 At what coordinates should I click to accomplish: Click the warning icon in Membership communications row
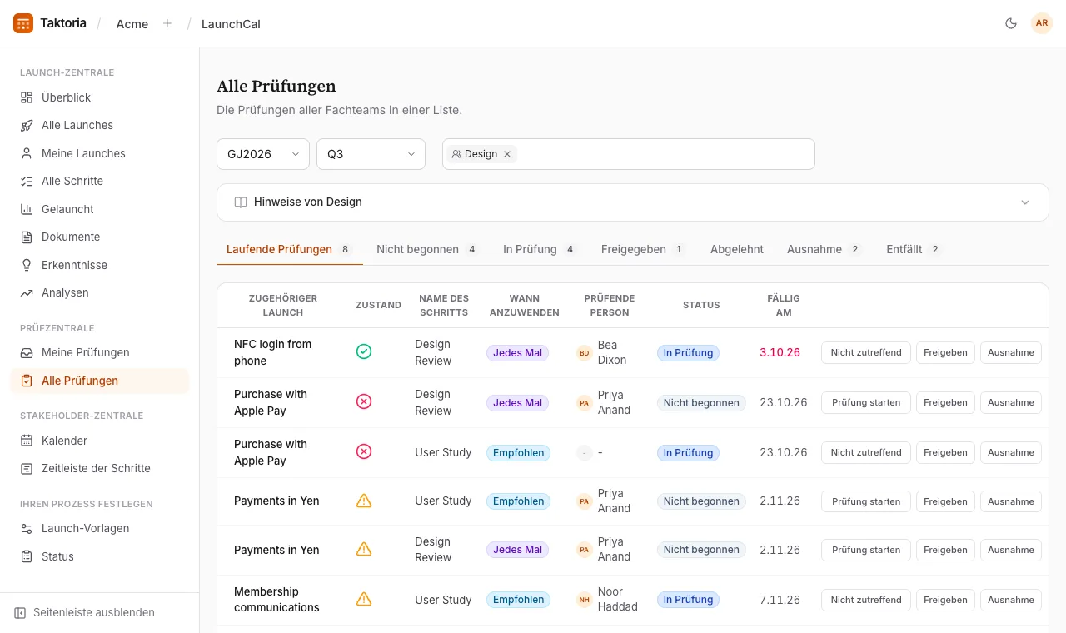[x=364, y=599]
